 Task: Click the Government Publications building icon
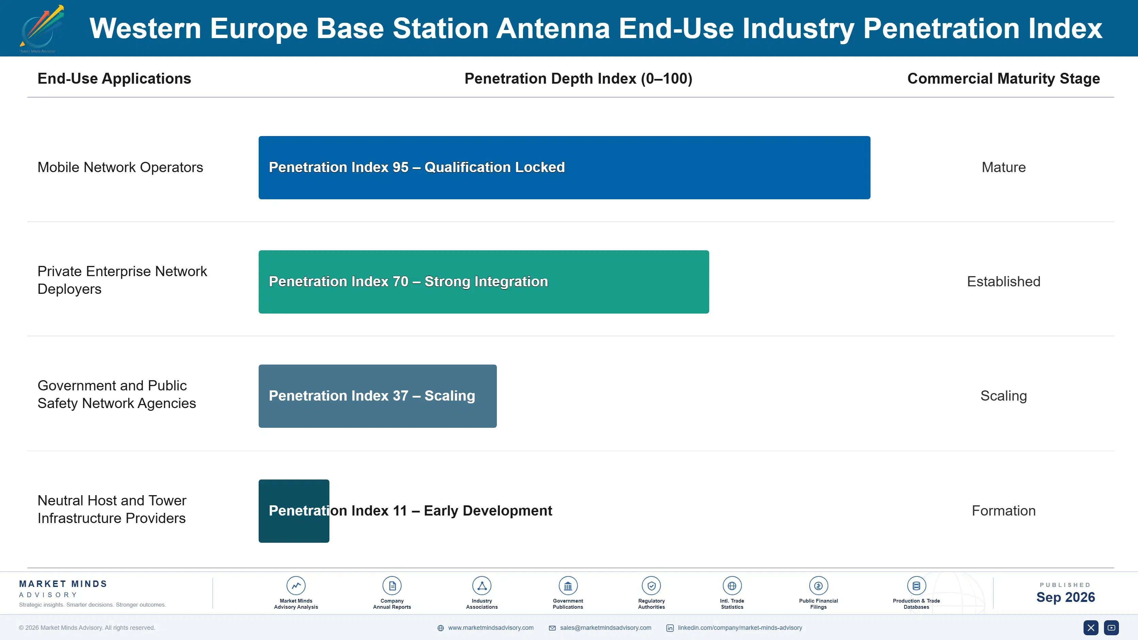tap(568, 586)
